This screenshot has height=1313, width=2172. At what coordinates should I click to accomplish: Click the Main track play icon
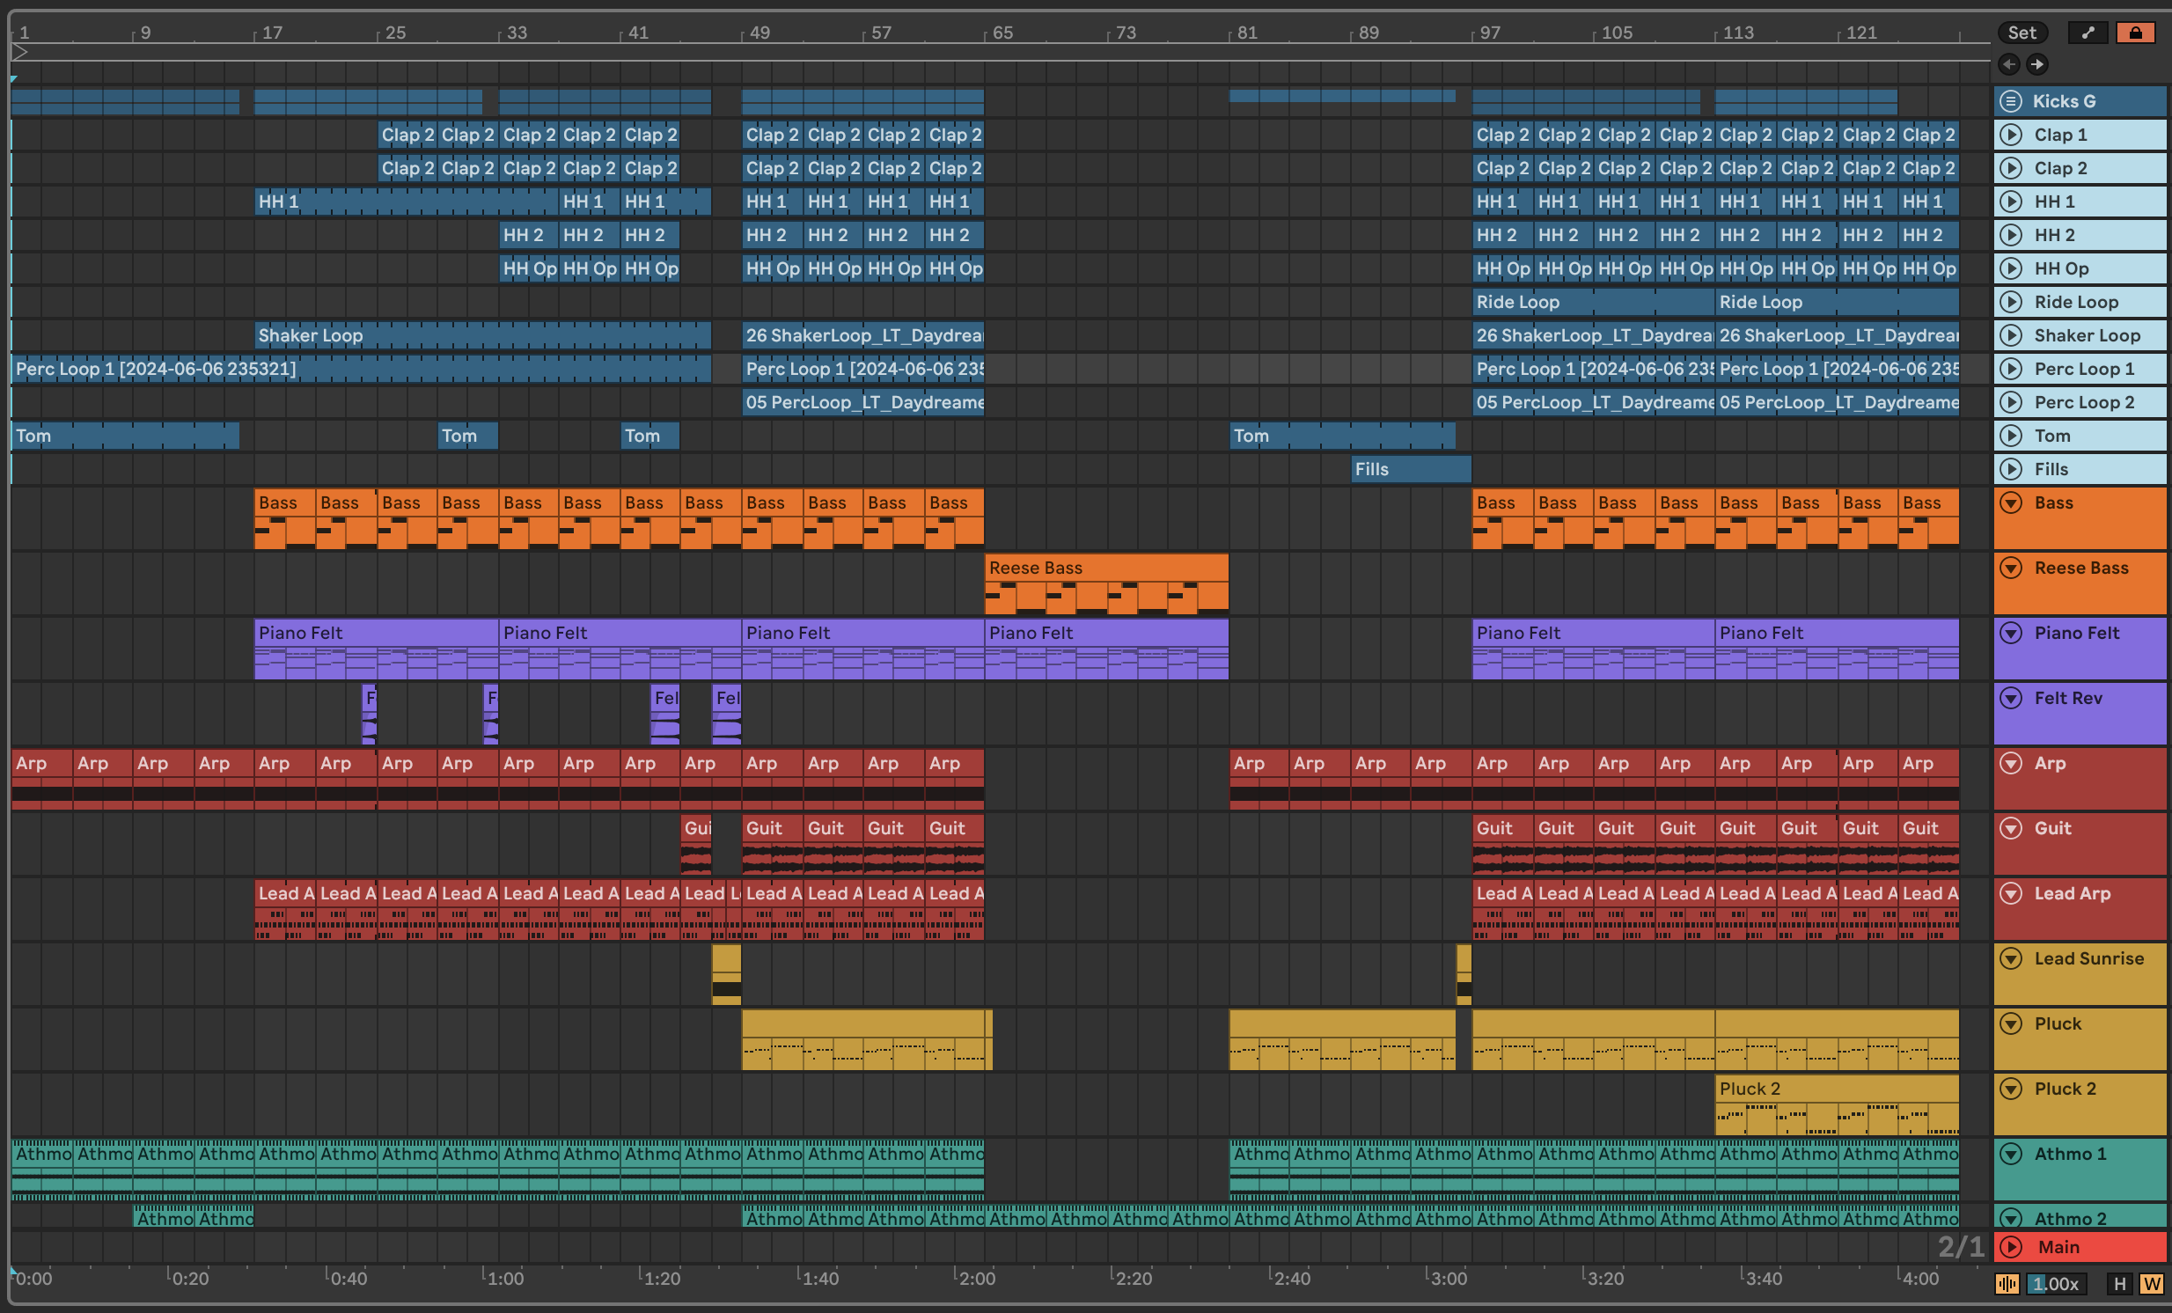click(2011, 1247)
